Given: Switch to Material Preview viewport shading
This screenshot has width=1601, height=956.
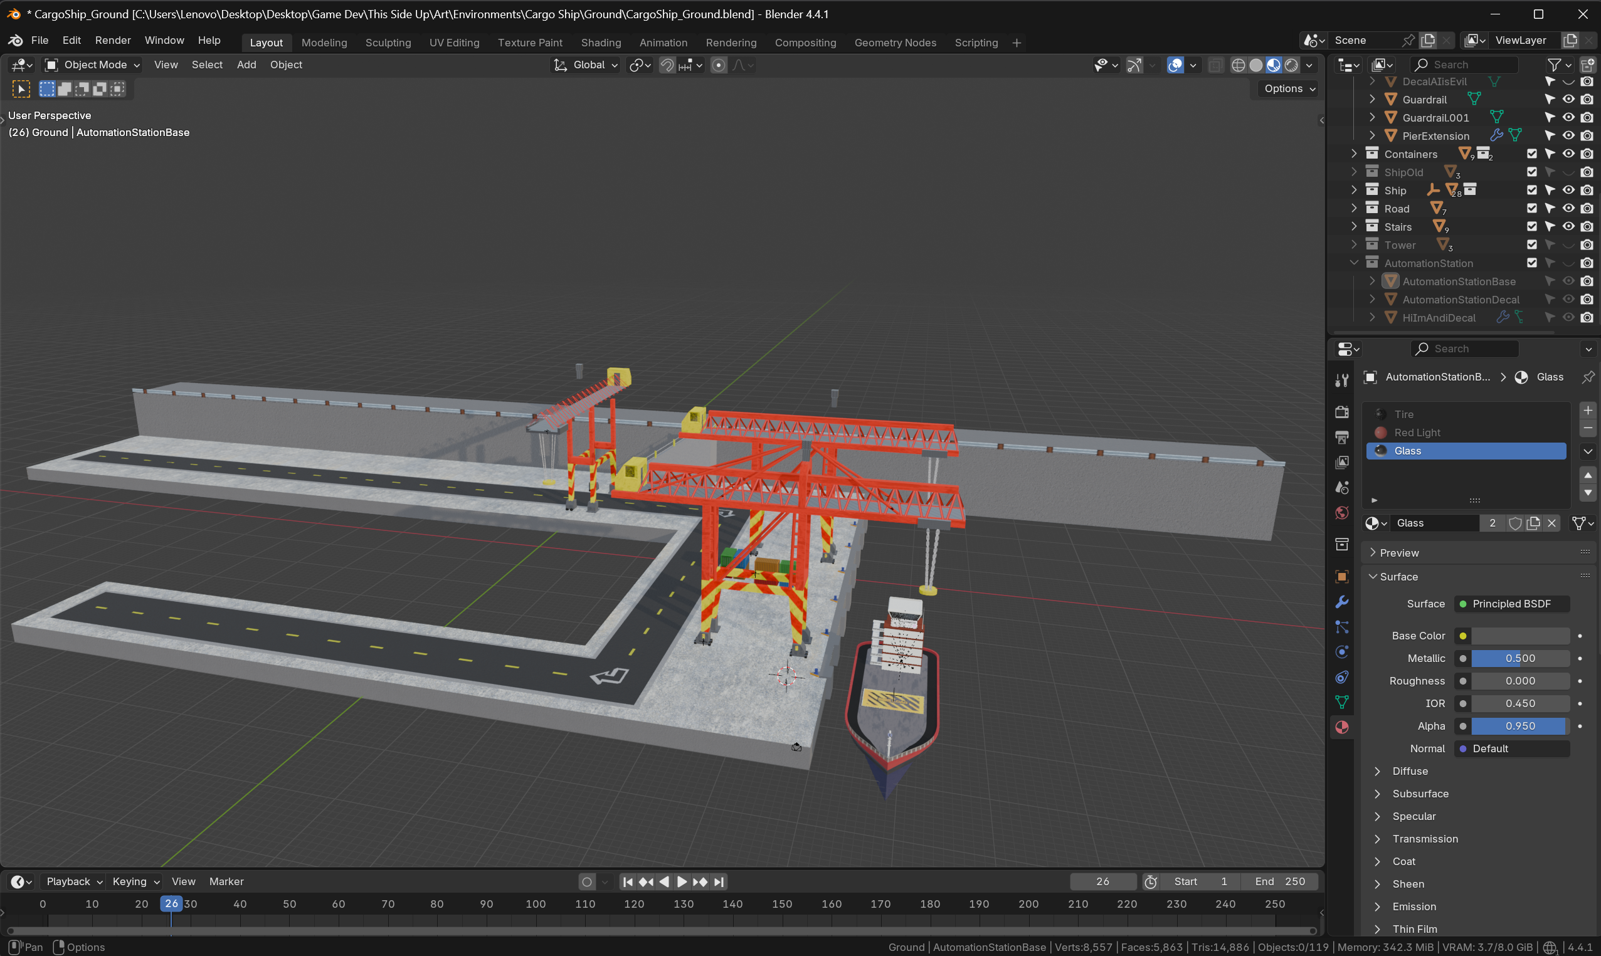Looking at the screenshot, I should (1274, 65).
